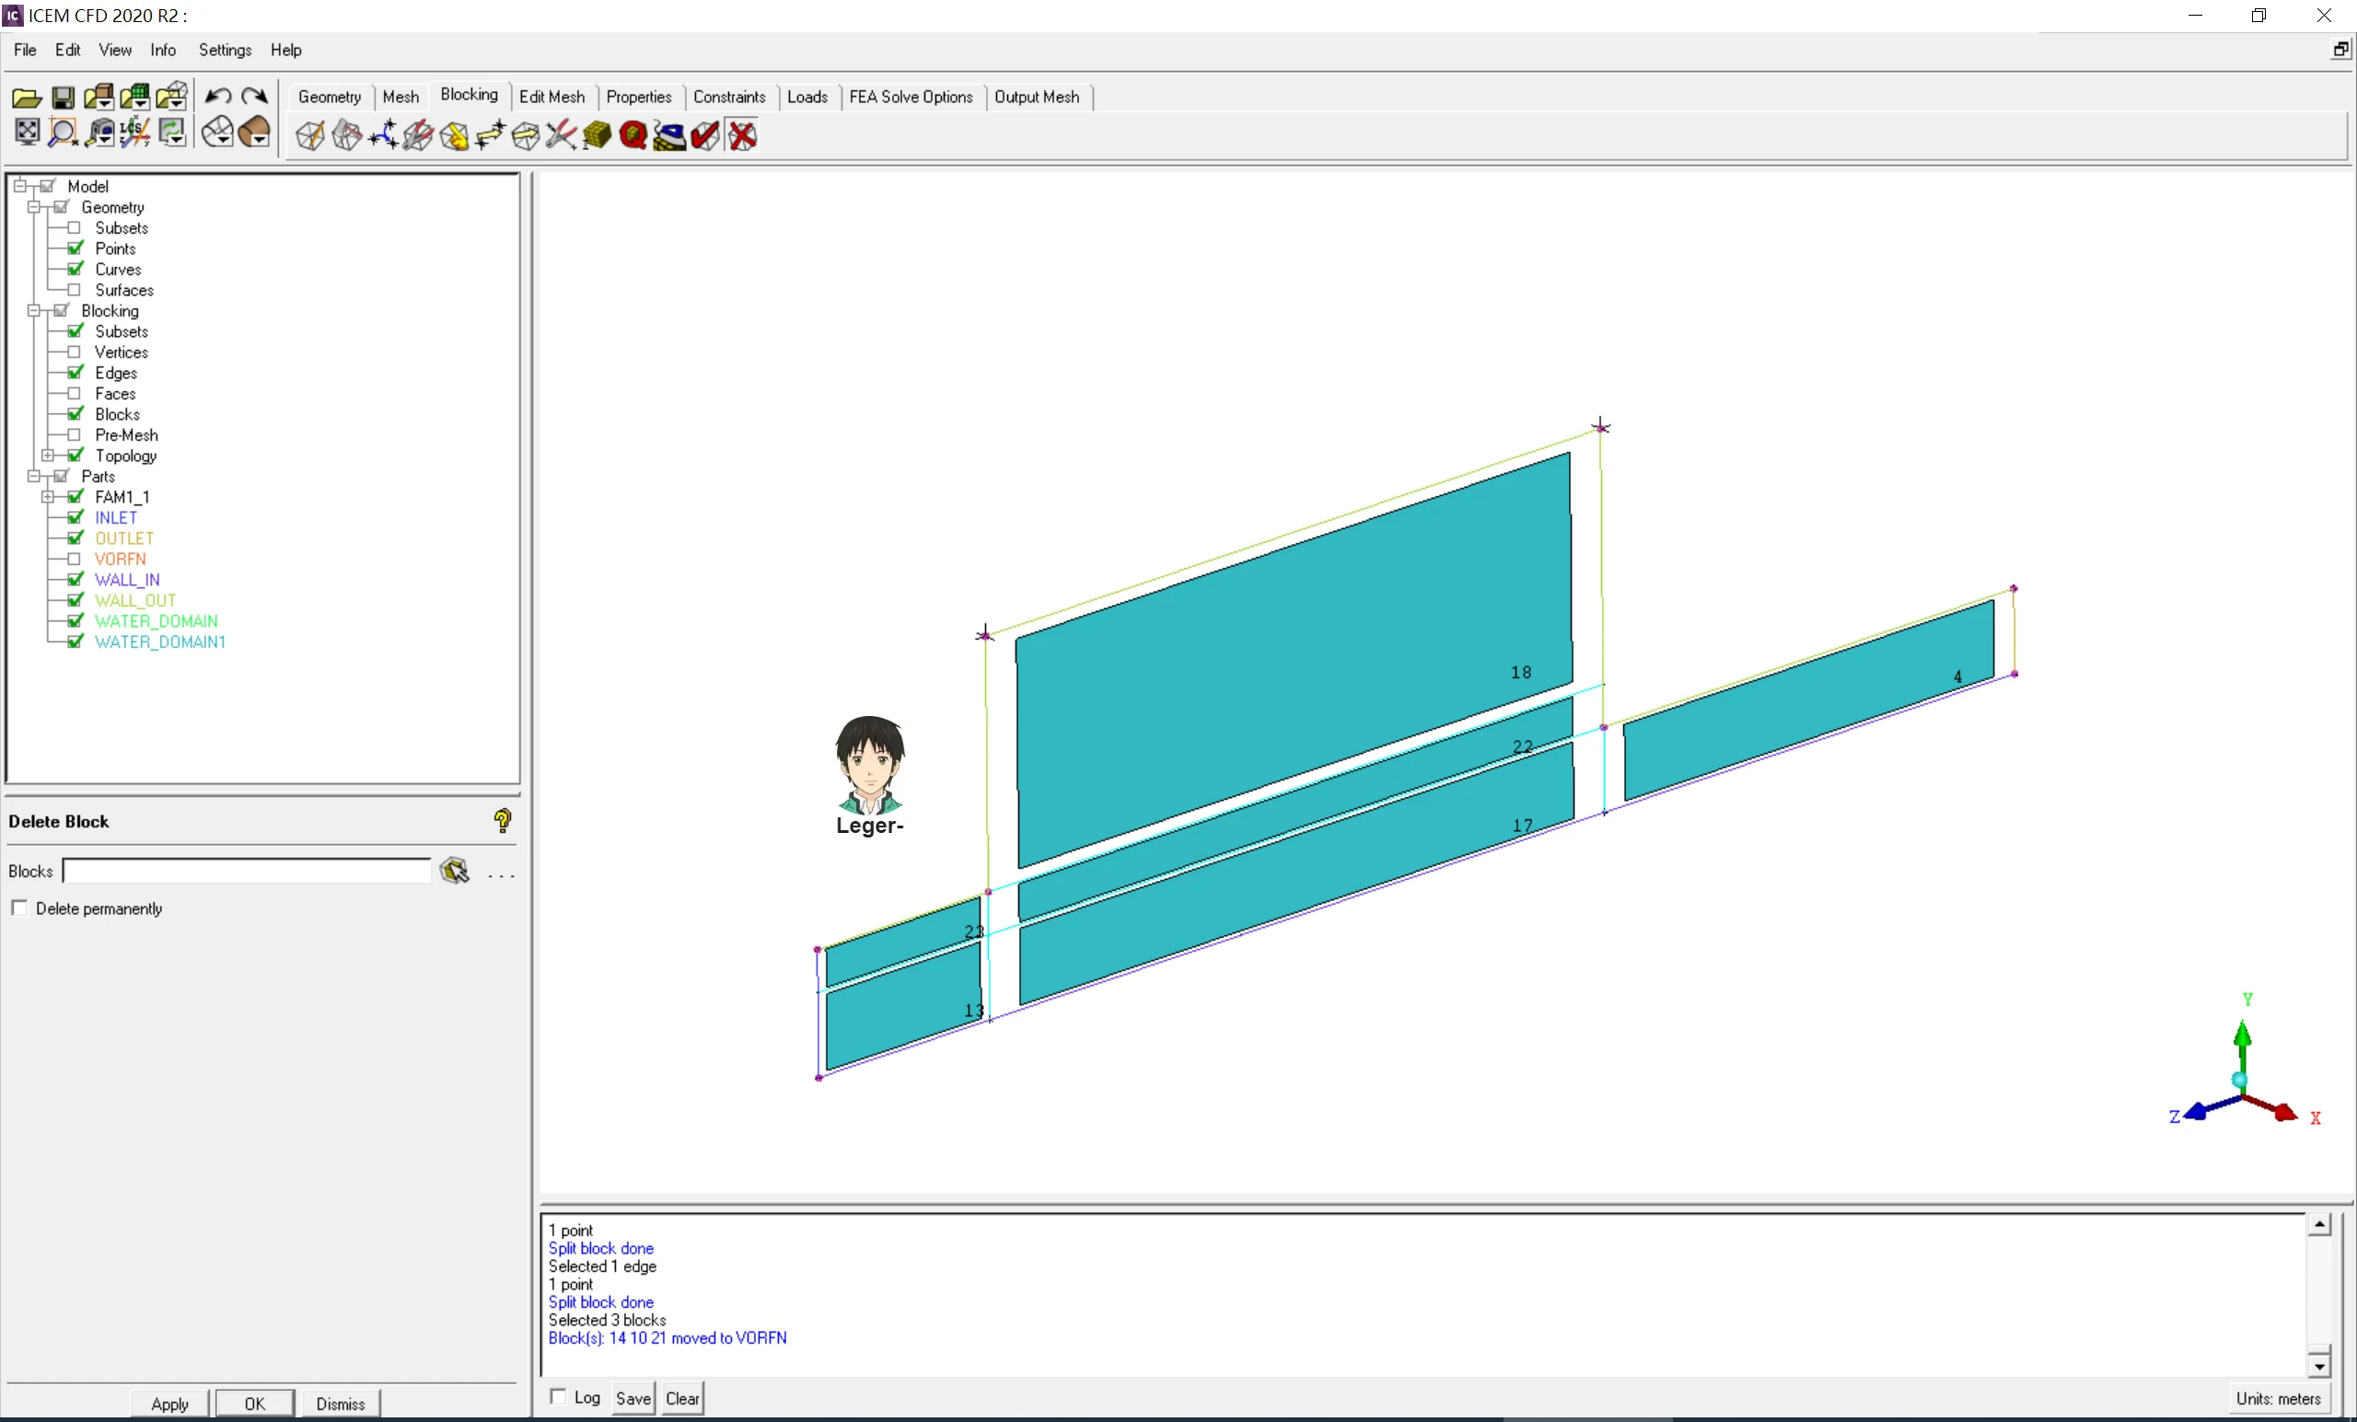Collapse the Model tree node
2357x1422 pixels.
tap(20, 186)
